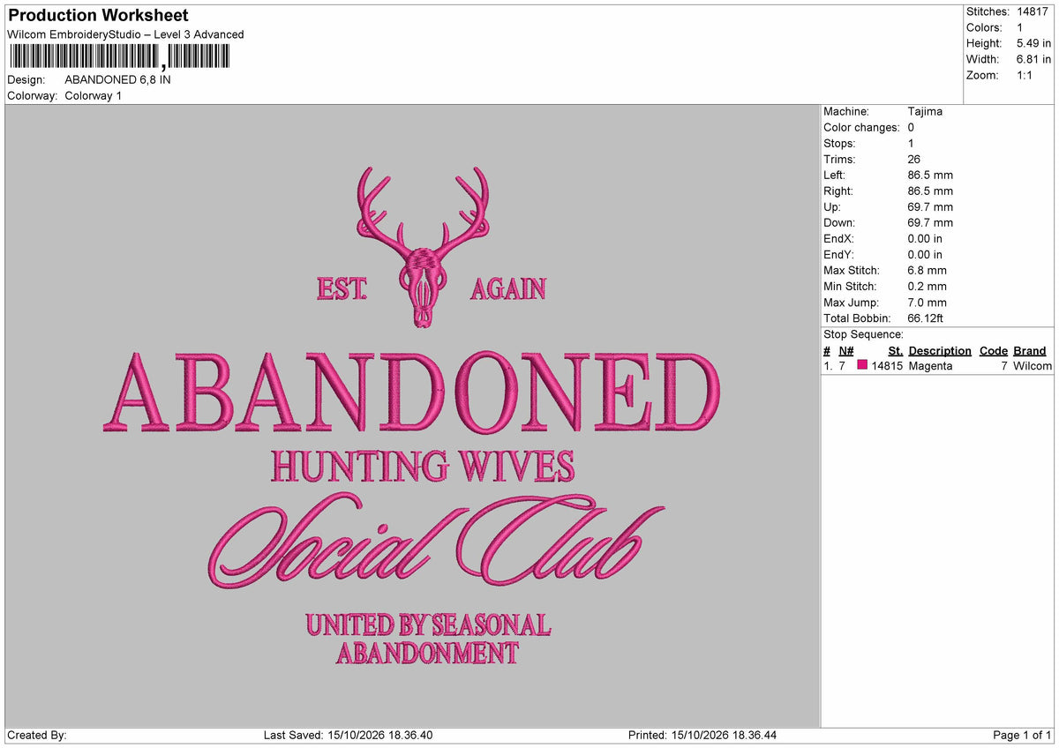This screenshot has width=1059, height=748.
Task: Click the 'Wilcom' brand cell
Action: coord(1033,366)
